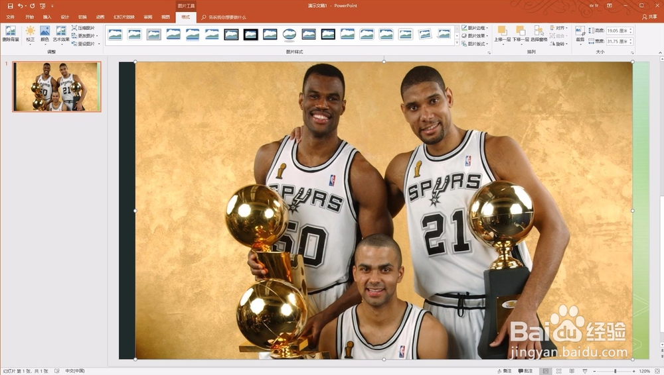Screen dimensions: 664x375
Task: Open dropdown arrow beside Reset Picture
Action: tap(99, 44)
